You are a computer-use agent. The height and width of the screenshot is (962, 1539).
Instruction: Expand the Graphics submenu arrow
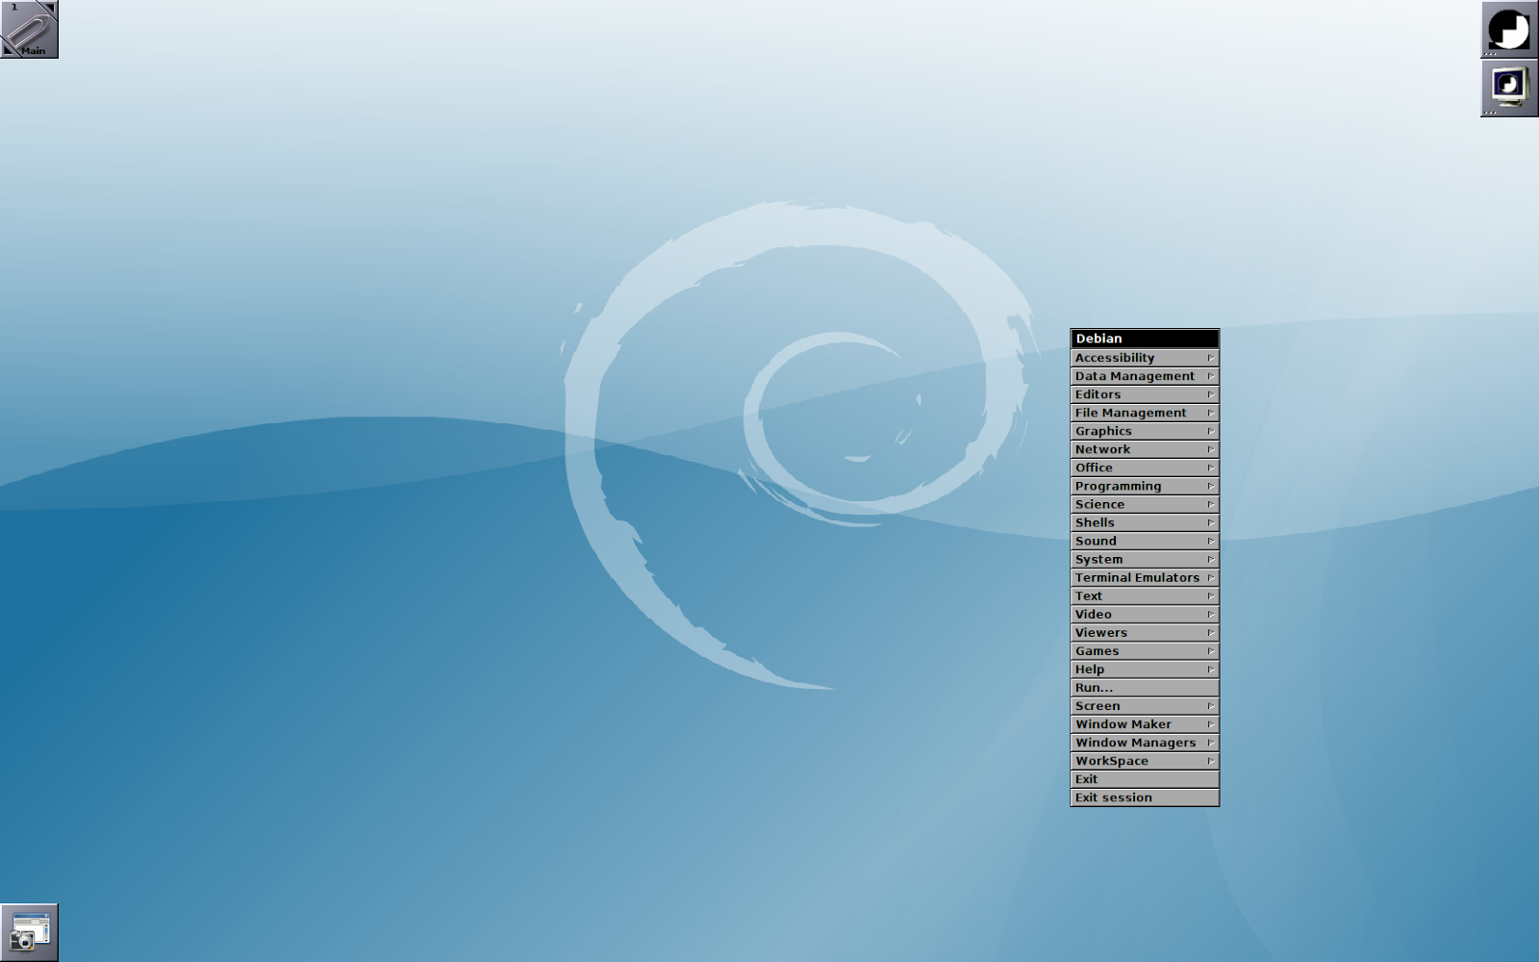pyautogui.click(x=1209, y=430)
